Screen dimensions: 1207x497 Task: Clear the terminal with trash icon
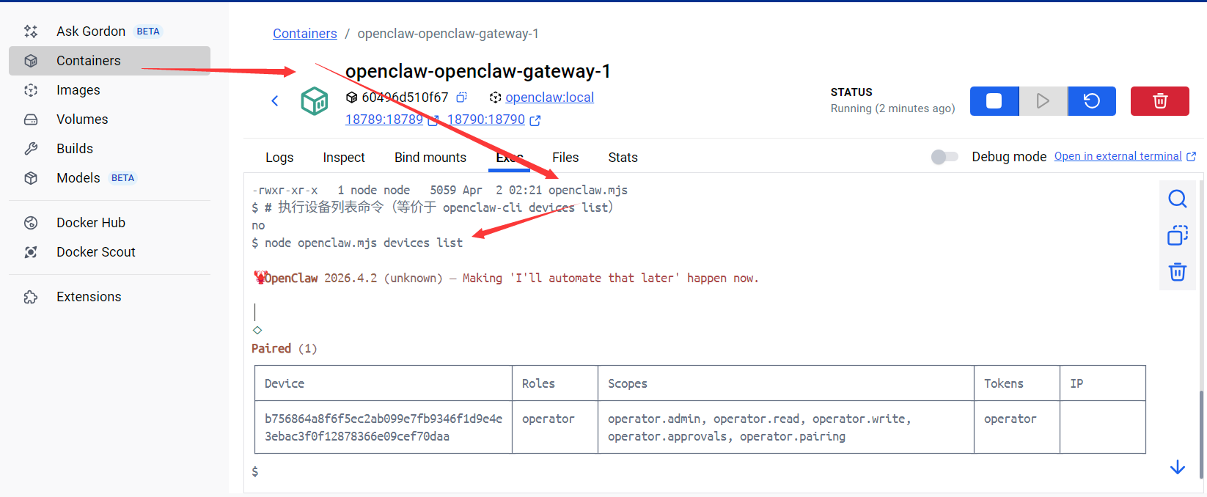click(1178, 272)
